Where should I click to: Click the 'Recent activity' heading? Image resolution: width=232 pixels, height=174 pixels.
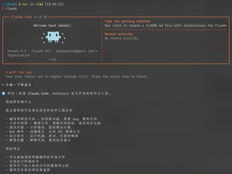coord(119,34)
